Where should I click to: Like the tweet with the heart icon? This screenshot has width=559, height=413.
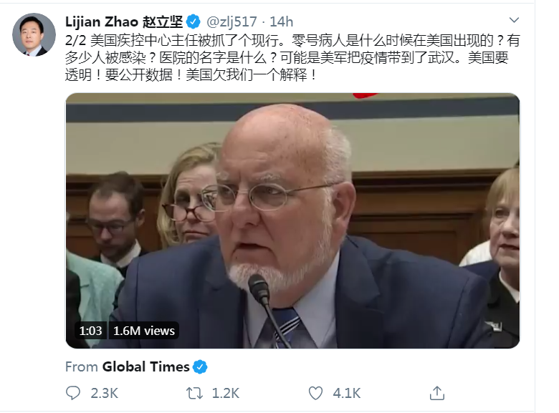click(x=315, y=393)
